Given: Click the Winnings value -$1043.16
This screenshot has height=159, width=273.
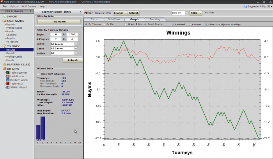Looking at the screenshot, I should 67,100.
